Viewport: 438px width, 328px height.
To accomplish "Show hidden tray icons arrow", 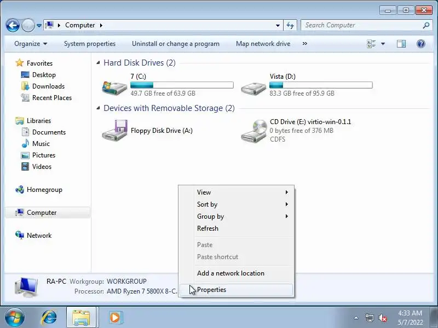I will [356, 318].
